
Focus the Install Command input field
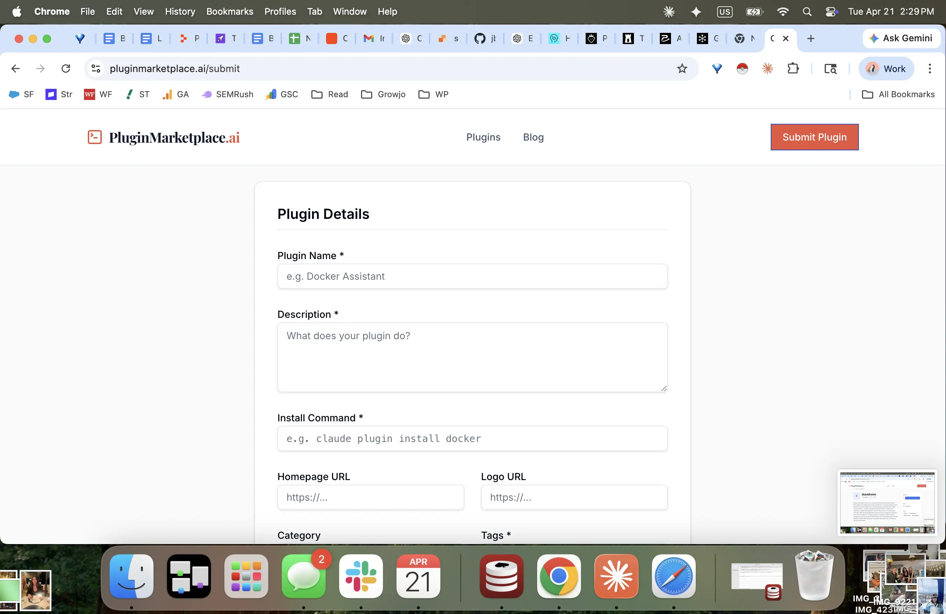pyautogui.click(x=472, y=438)
